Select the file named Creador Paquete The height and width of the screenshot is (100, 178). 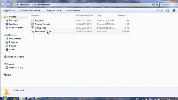click(42, 24)
